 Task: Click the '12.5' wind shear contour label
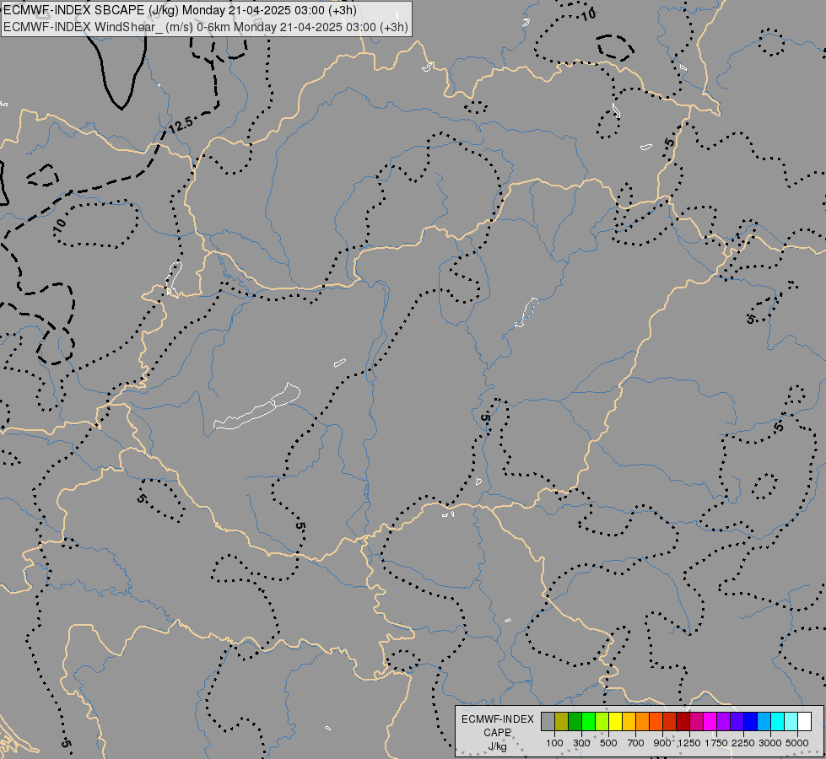click(181, 125)
